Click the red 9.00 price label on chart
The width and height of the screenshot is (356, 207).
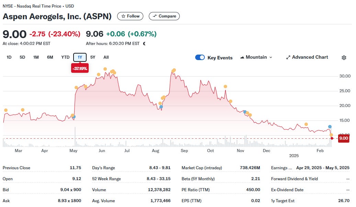click(344, 138)
